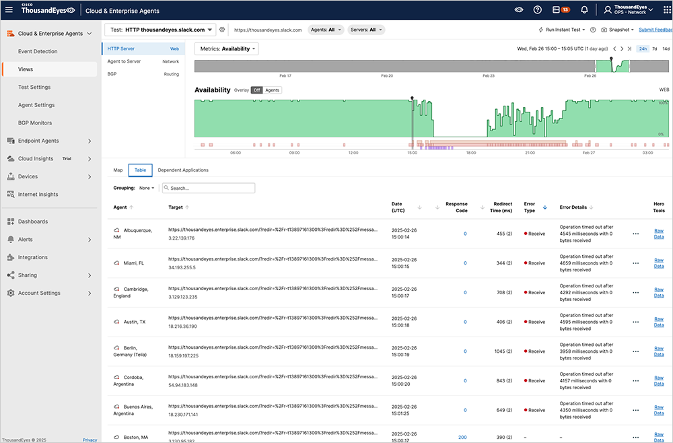Click the table Search input field
The width and height of the screenshot is (673, 443).
pyautogui.click(x=209, y=188)
